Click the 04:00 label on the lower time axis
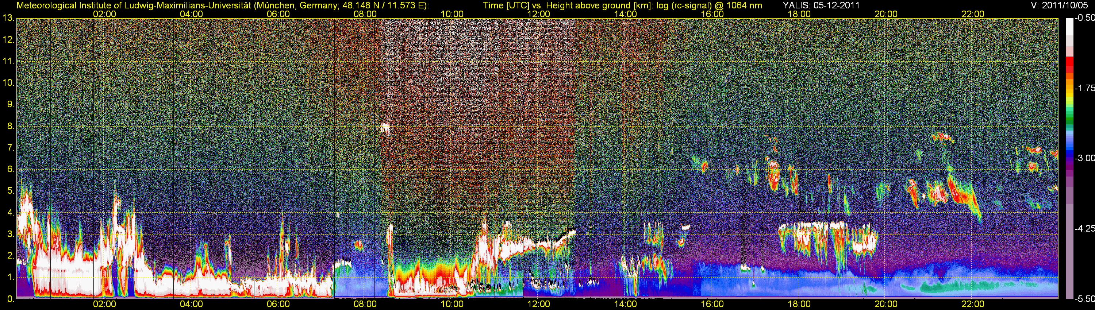The image size is (1095, 310). pyautogui.click(x=191, y=305)
